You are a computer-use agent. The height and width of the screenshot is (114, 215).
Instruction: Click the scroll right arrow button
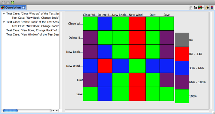point(57,111)
